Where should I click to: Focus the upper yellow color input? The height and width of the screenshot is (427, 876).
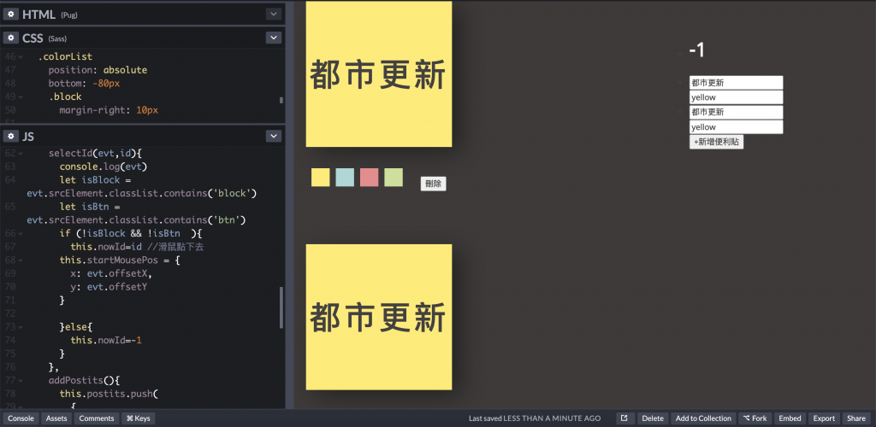coord(737,97)
